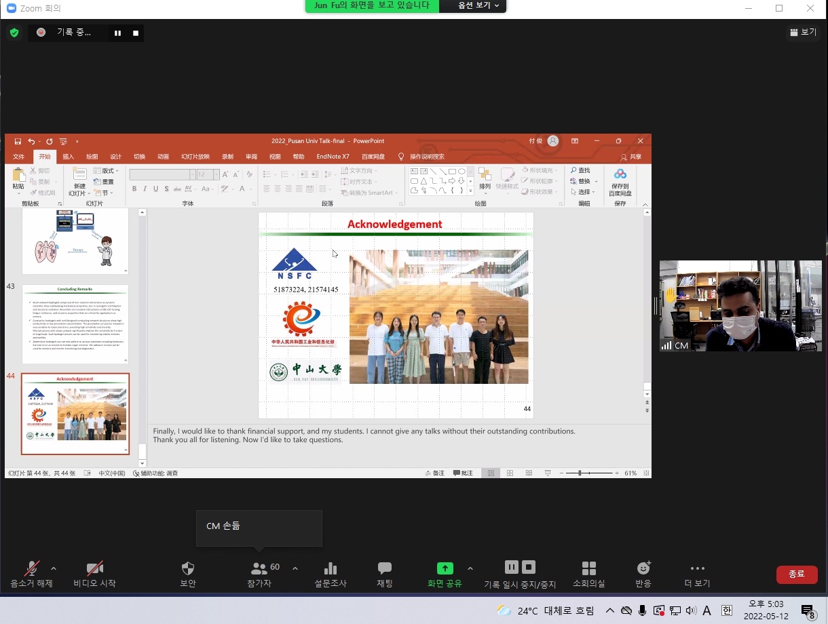Screen dimensions: 828x624
Task: Start the video camera
Action: [94, 568]
